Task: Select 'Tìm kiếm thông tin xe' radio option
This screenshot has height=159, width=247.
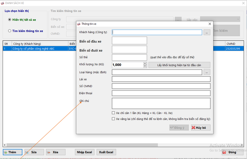Action: point(9,31)
